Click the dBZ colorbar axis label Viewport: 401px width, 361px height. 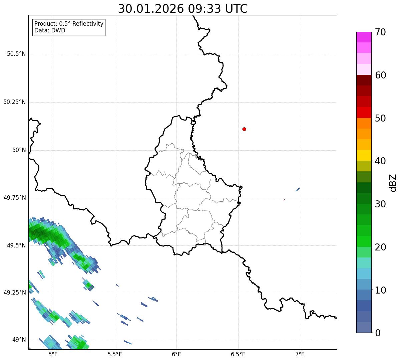point(393,182)
